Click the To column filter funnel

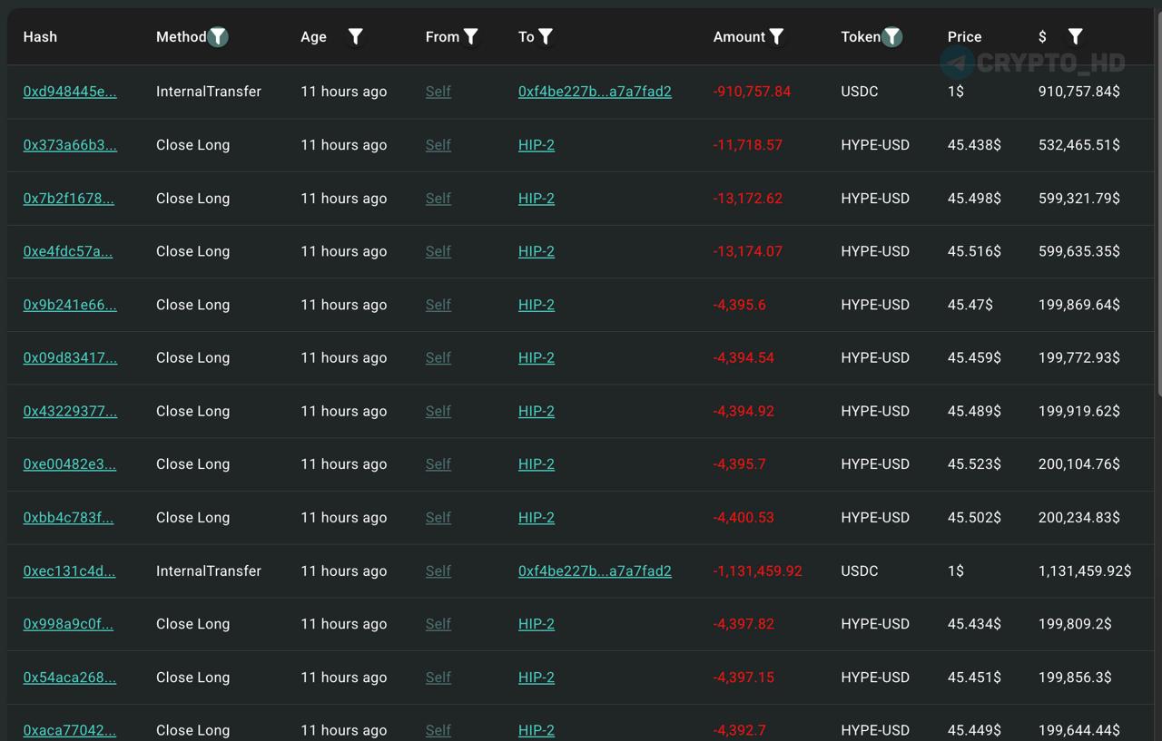(545, 37)
